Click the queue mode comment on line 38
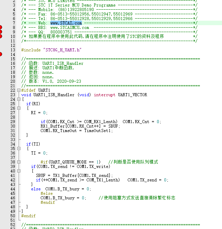Screen dimensions: 222x229 click(x=133, y=162)
